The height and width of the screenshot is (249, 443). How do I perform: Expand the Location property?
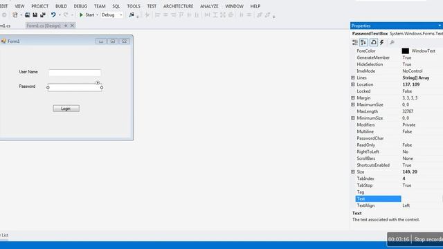(x=353, y=84)
